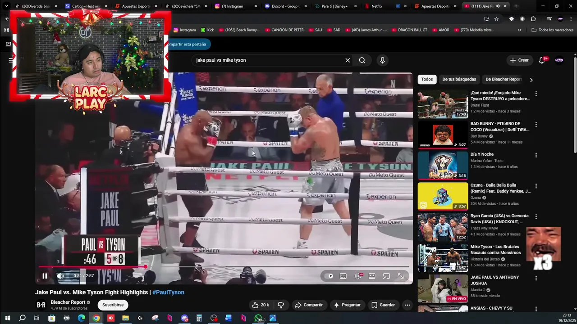Open the Kick bookmark
This screenshot has height=324, width=577.
(x=207, y=30)
